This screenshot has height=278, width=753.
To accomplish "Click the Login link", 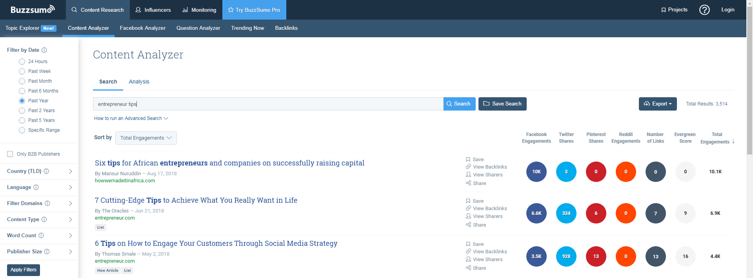I will [x=728, y=10].
